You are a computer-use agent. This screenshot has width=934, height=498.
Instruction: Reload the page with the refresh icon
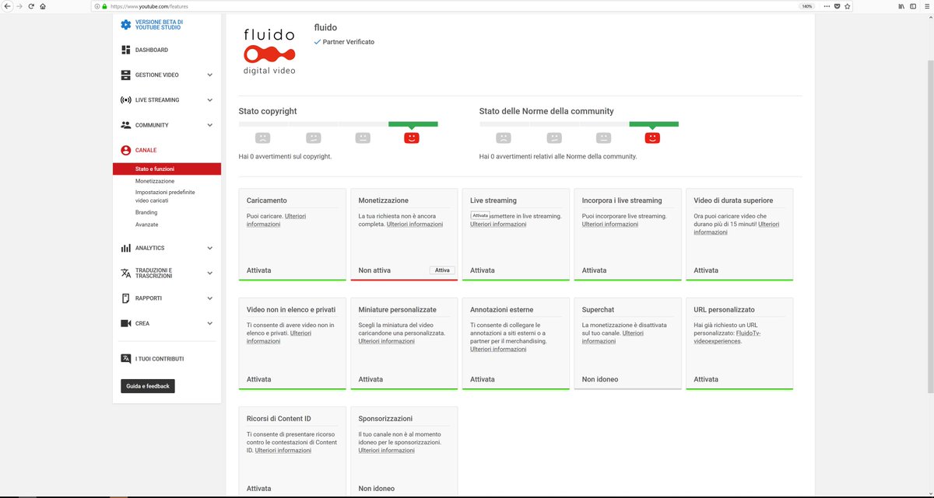point(31,6)
